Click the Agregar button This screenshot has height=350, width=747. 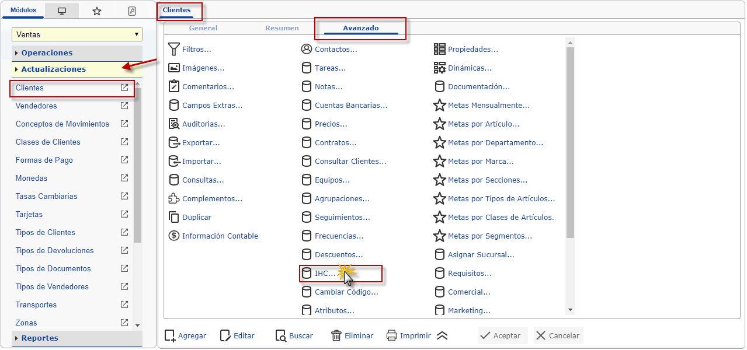coord(185,335)
